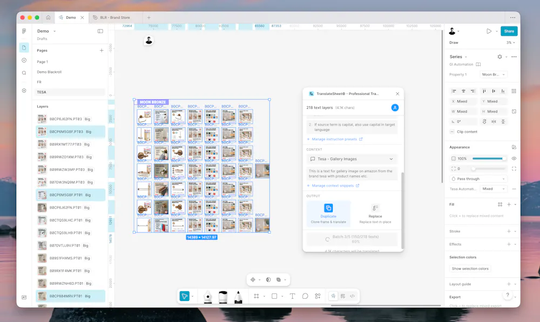Open the search icon in left rail
Viewport: 540px width, 322px height.
24,73
